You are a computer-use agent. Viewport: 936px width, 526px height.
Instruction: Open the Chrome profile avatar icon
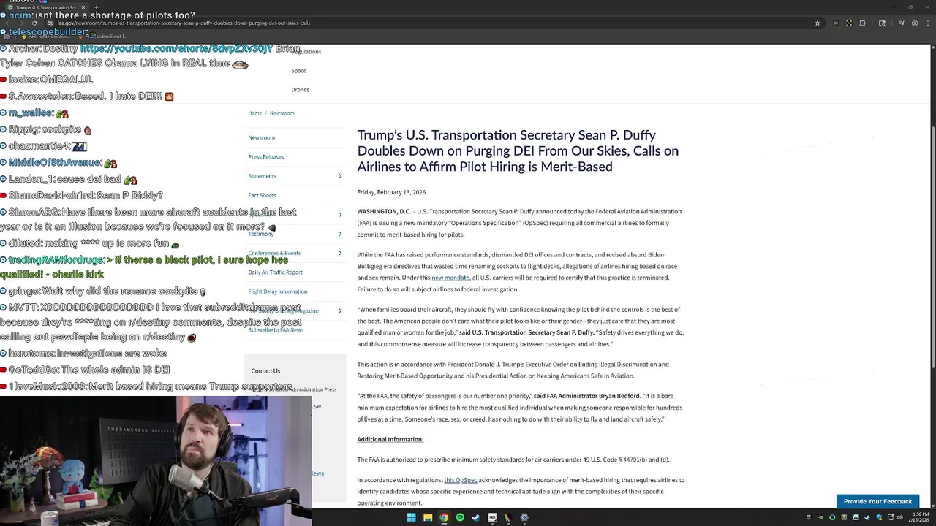click(914, 23)
